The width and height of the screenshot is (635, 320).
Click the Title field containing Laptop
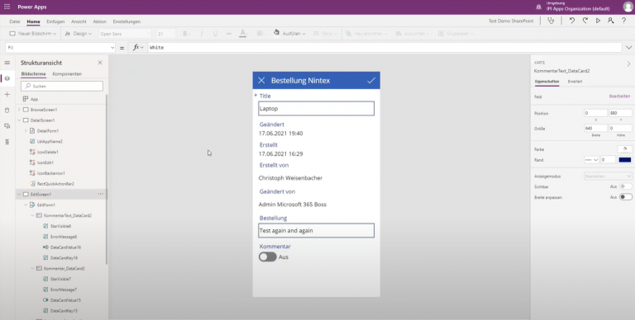point(317,109)
